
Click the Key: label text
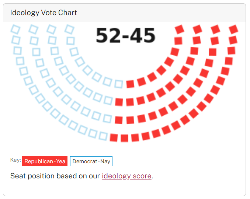point(15,160)
